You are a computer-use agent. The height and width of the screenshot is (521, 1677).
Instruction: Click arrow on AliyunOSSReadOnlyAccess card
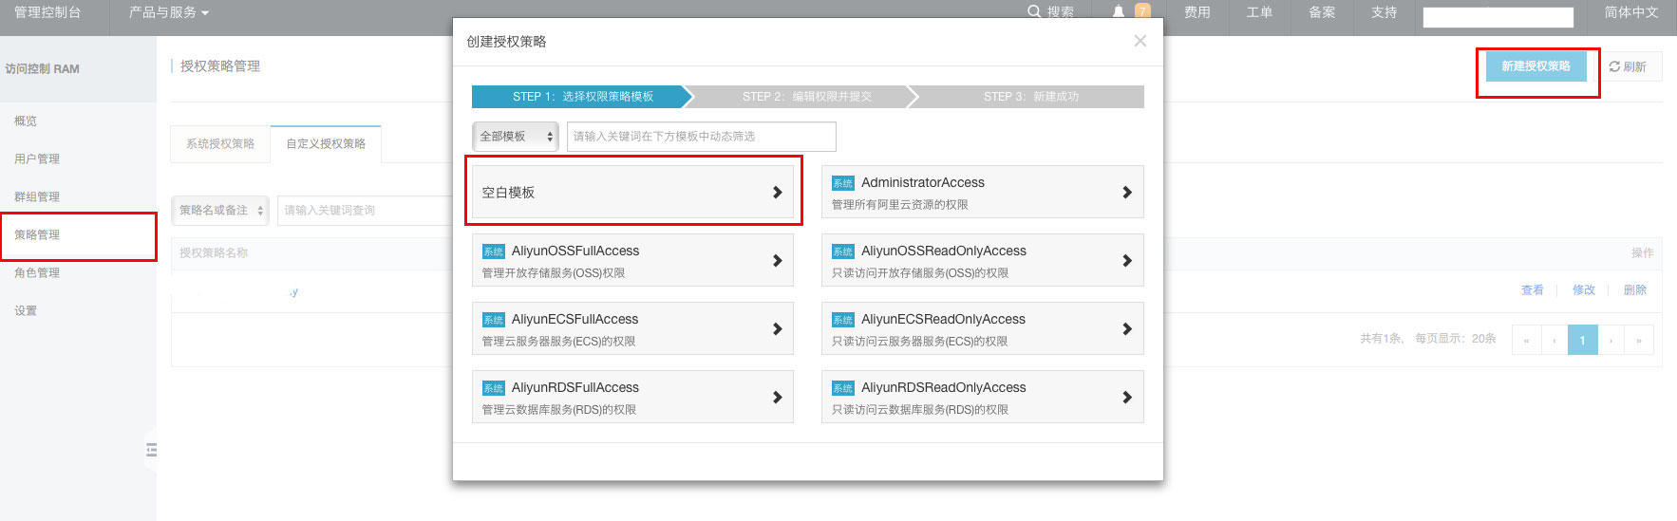[x=1127, y=261]
